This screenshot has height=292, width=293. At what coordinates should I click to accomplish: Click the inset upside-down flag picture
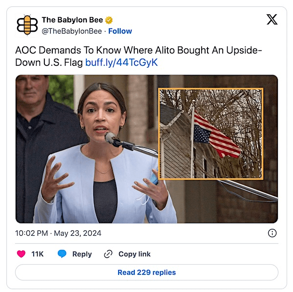[211, 134]
